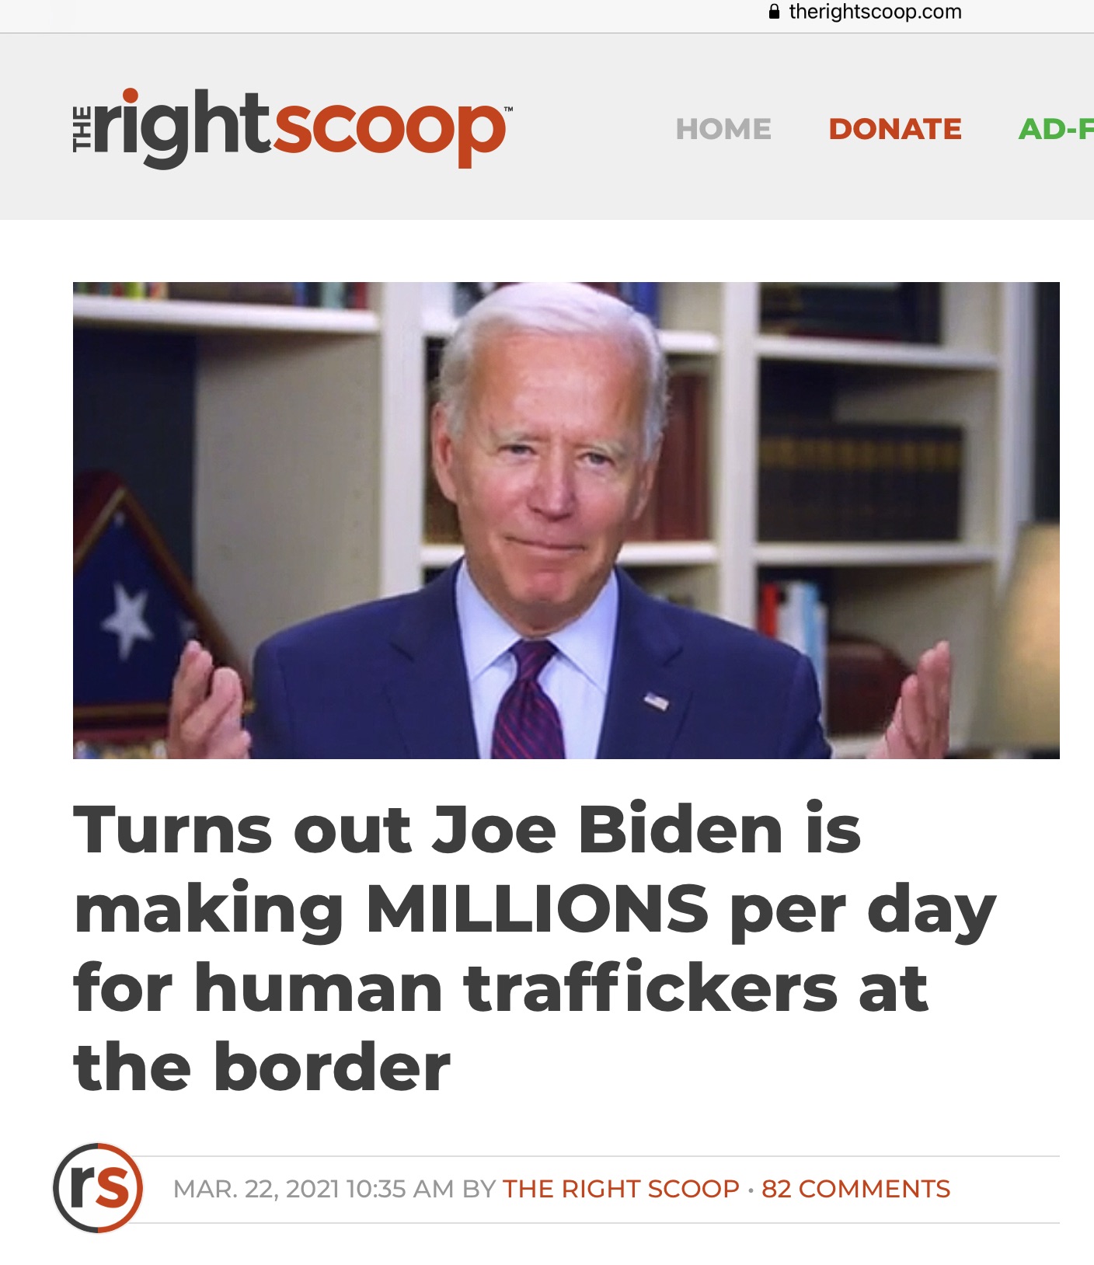Viewport: 1094px width, 1265px height.
Task: Open the featured article photo
Action: 566,520
